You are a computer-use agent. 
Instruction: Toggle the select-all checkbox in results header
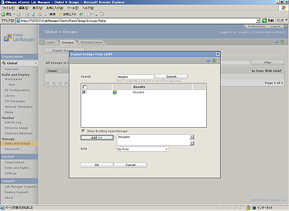(85, 87)
